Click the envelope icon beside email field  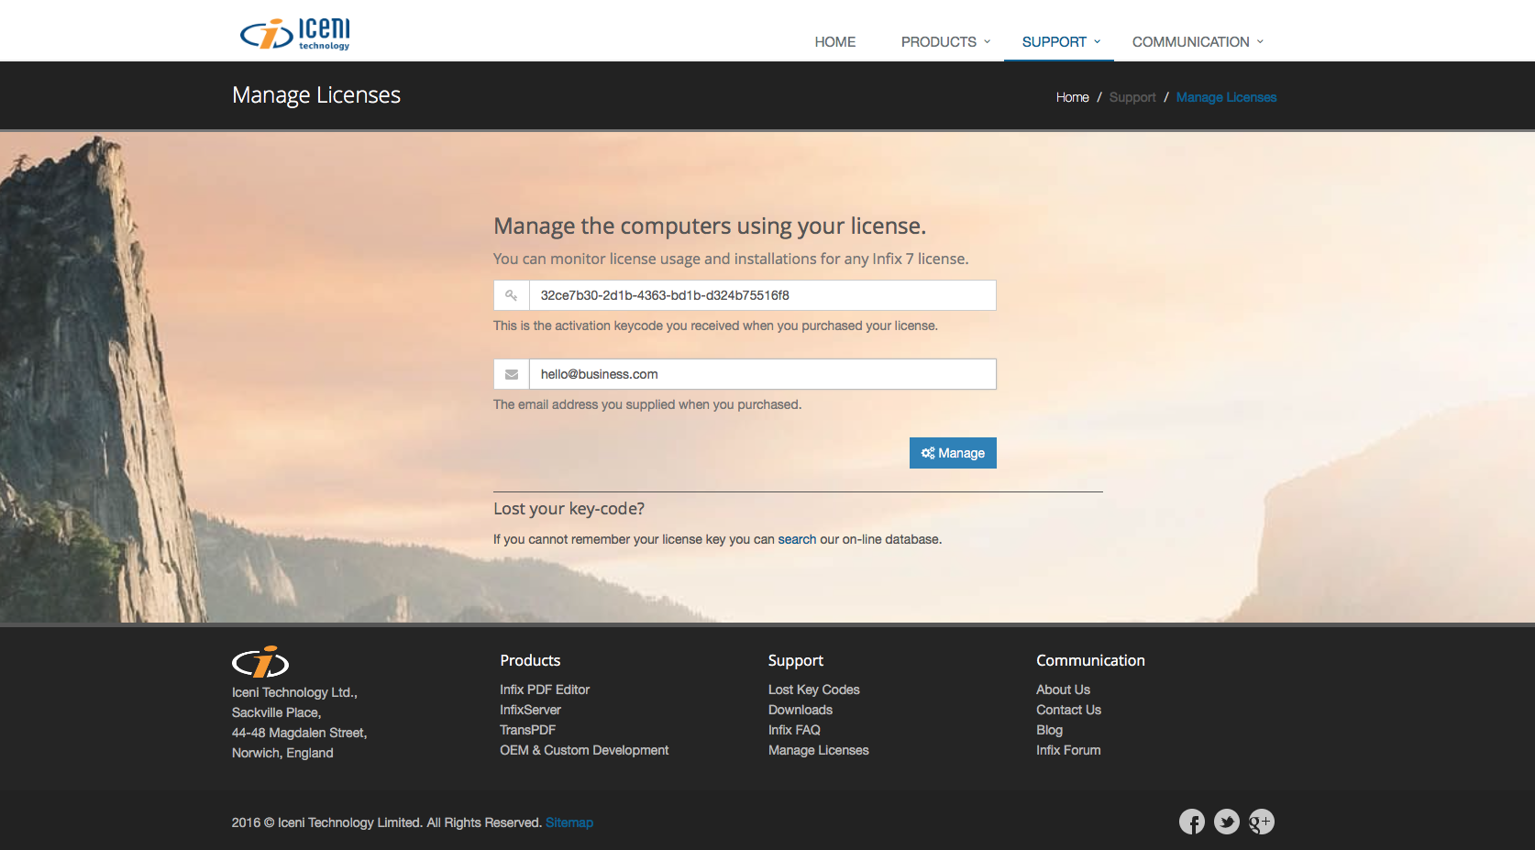click(512, 374)
